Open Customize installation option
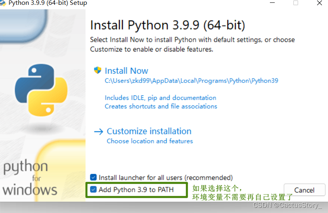Screen dimensions: 328x213 pyautogui.click(x=149, y=131)
